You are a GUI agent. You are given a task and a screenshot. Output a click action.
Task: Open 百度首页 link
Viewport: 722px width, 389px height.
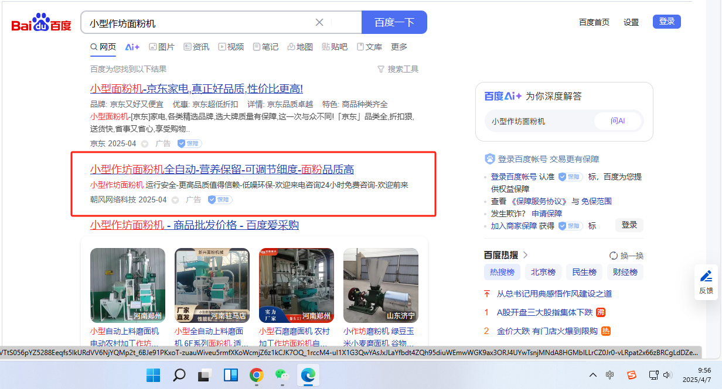tap(594, 22)
